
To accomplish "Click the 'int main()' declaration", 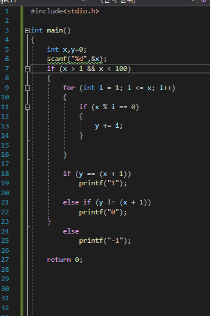I will coord(50,30).
